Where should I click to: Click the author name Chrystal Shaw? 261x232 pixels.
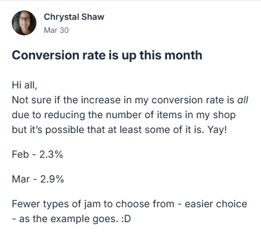pyautogui.click(x=74, y=17)
